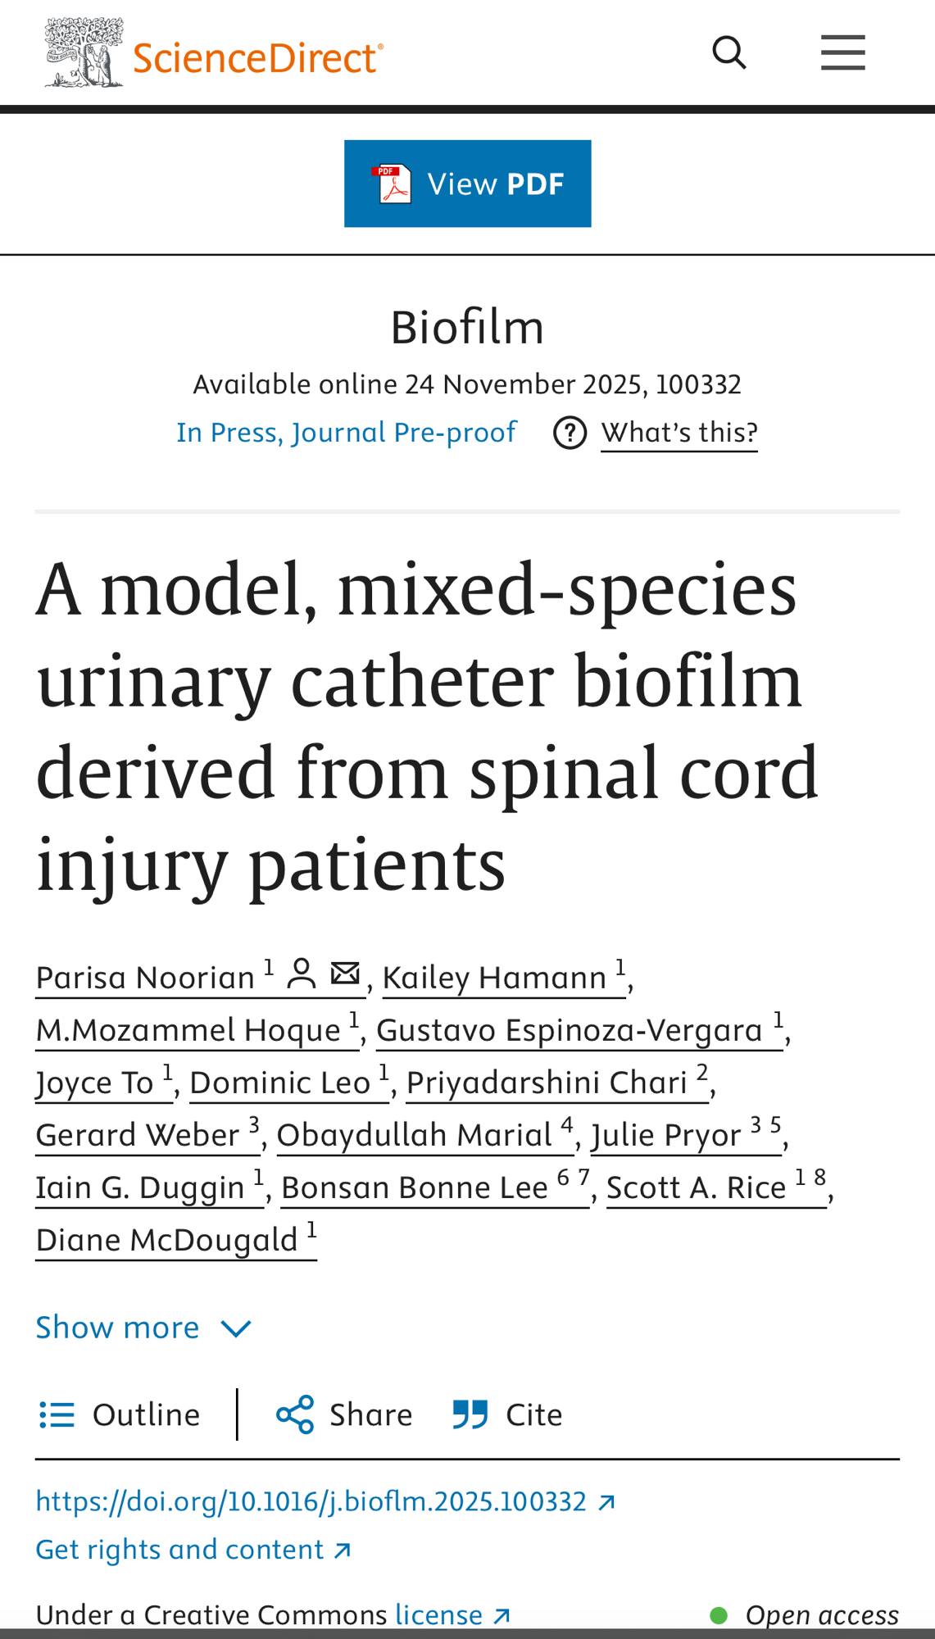
Task: Click the Biofilm journal title
Action: 467,328
